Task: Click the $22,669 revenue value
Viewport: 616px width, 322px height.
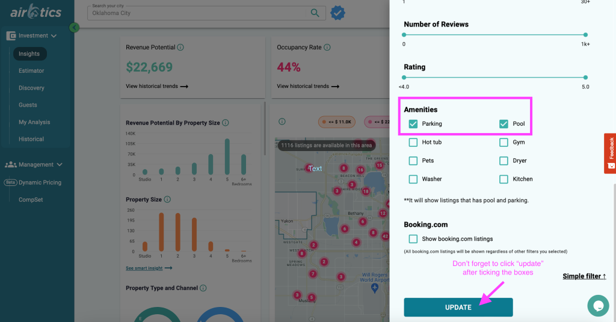Action: tap(149, 67)
